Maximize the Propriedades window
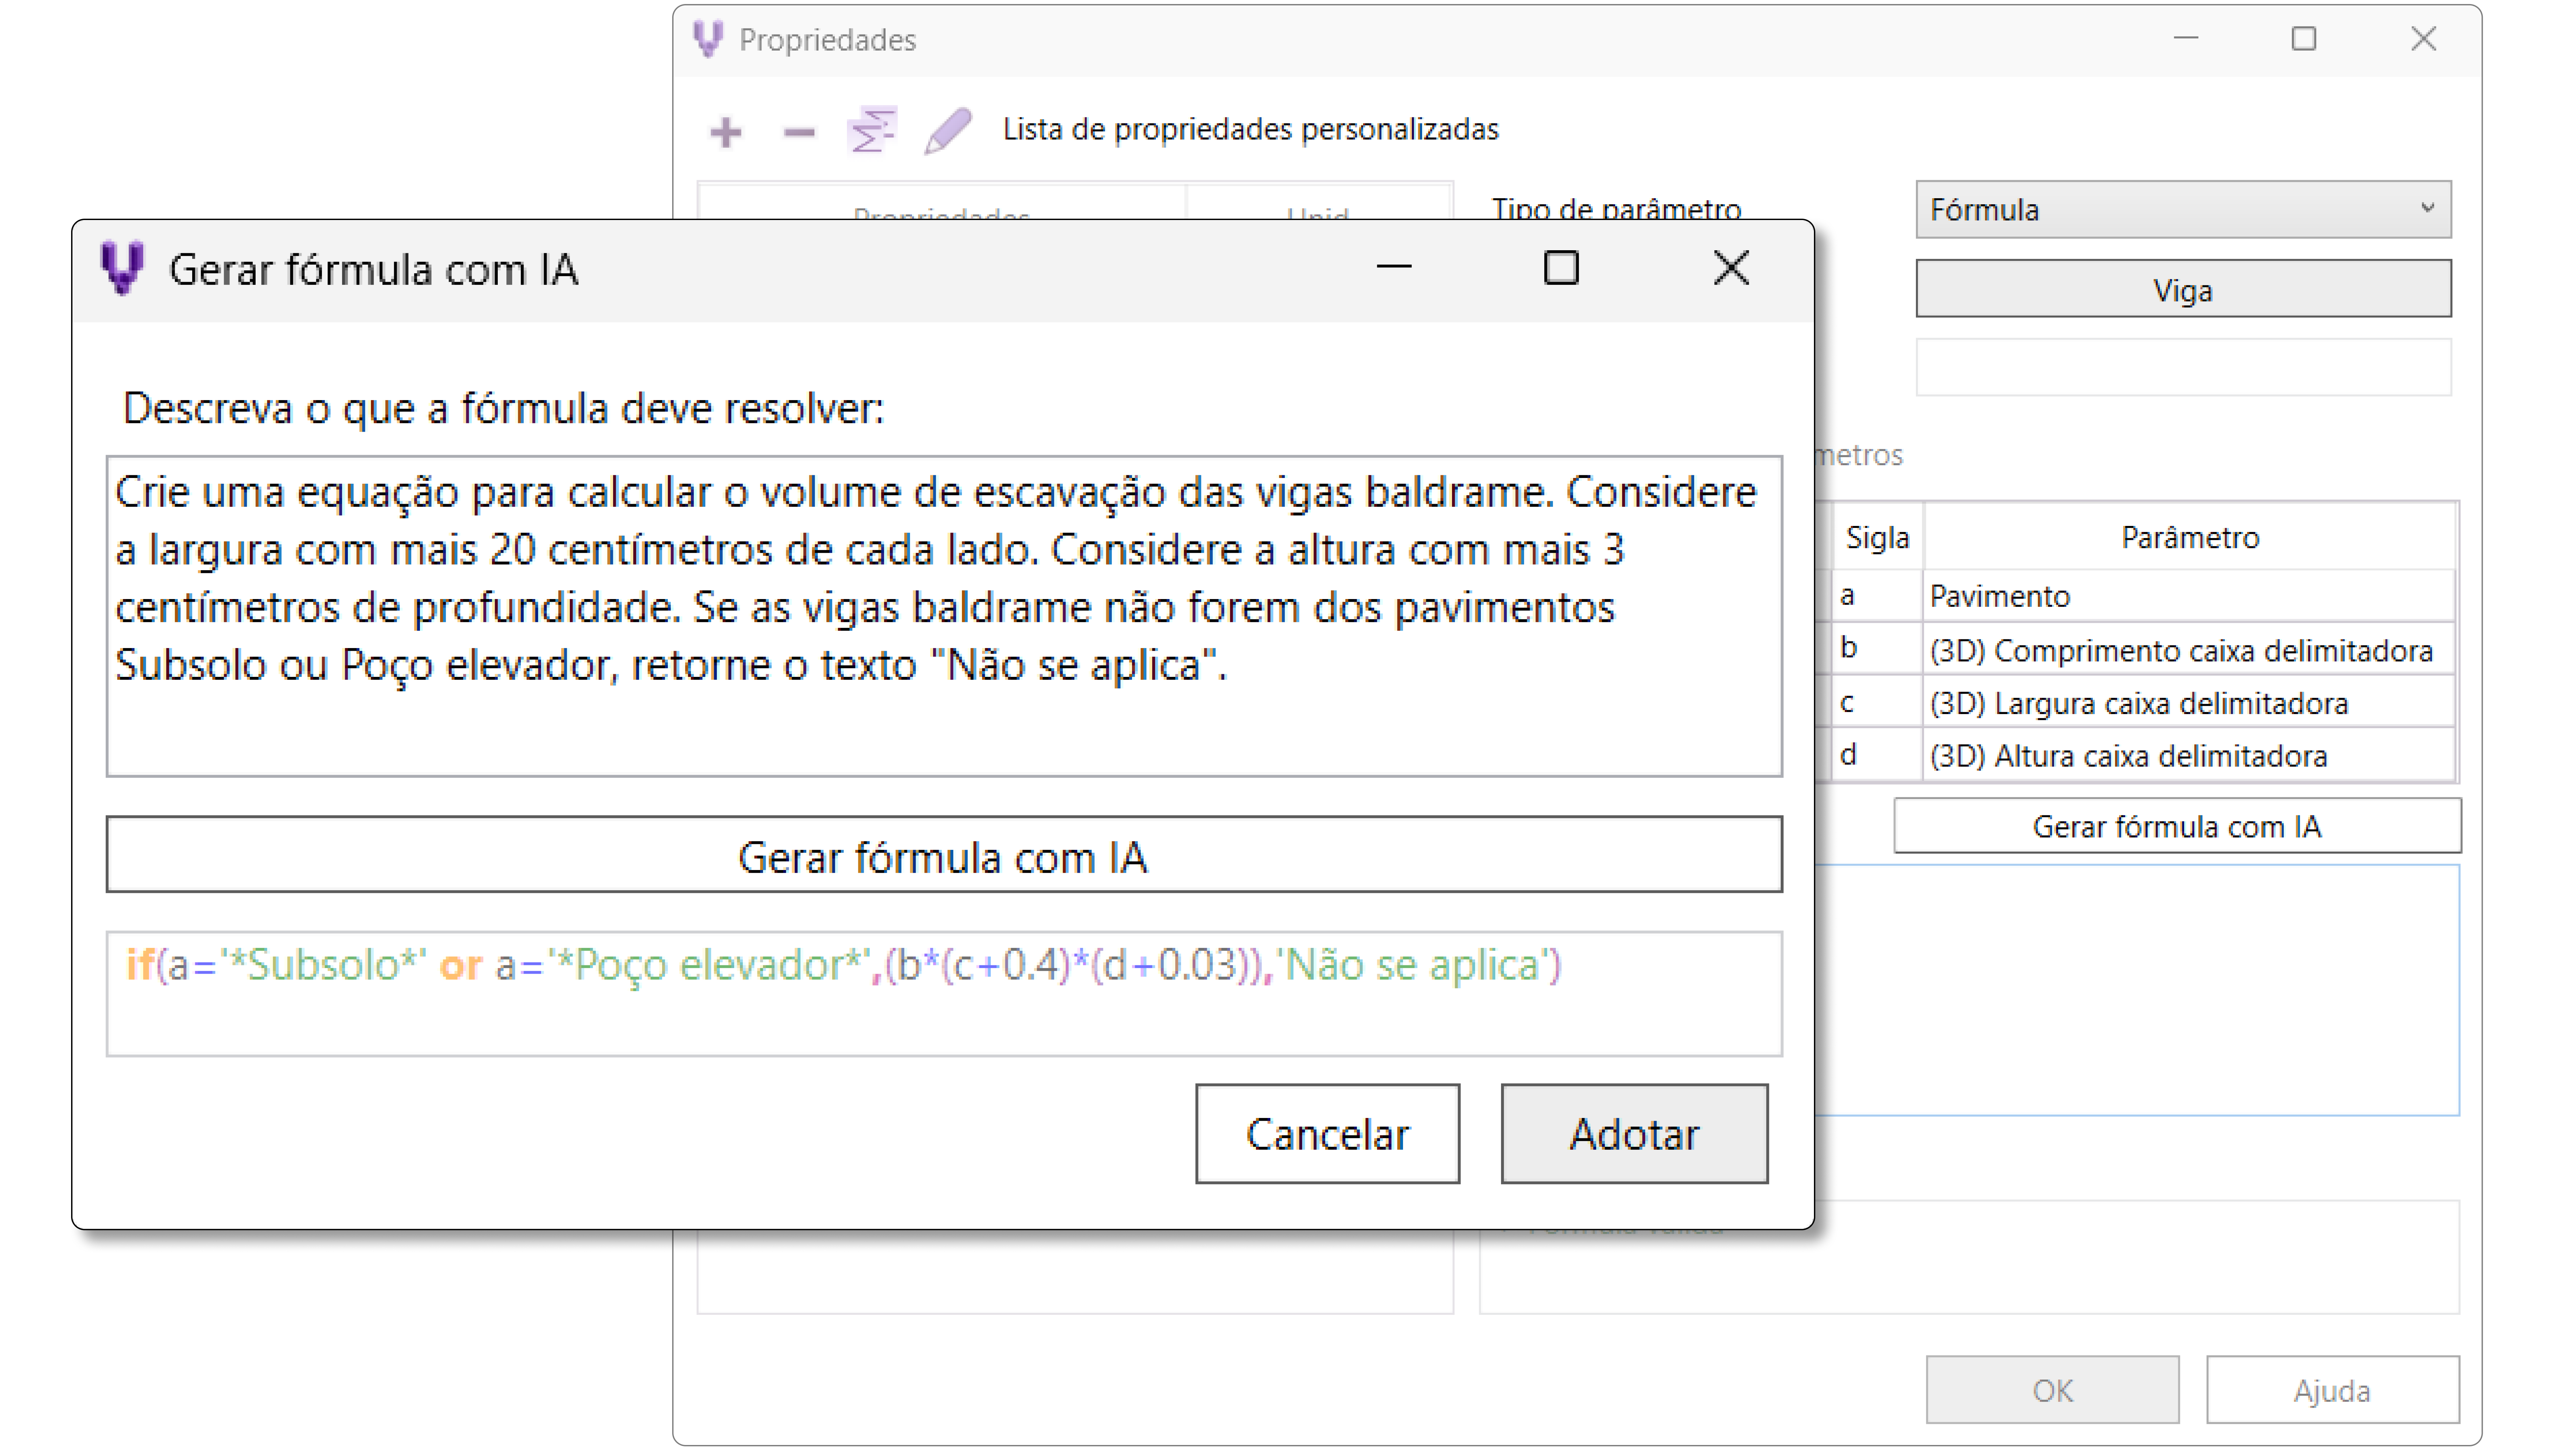Image resolution: width=2576 pixels, height=1449 pixels. coord(2304,39)
